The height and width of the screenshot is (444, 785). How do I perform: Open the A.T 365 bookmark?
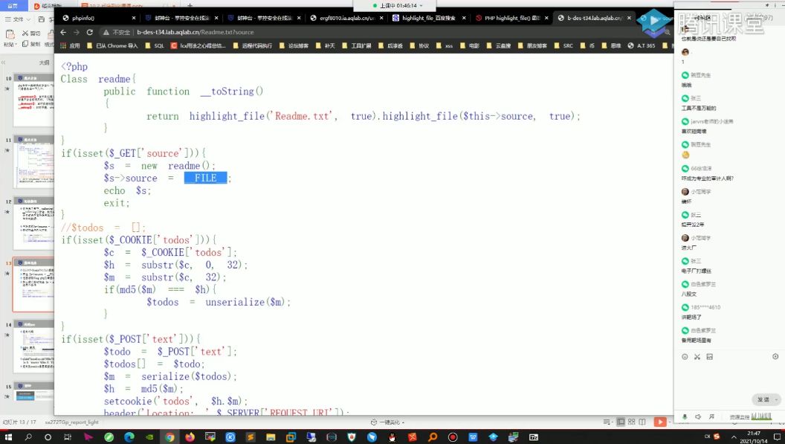click(642, 45)
